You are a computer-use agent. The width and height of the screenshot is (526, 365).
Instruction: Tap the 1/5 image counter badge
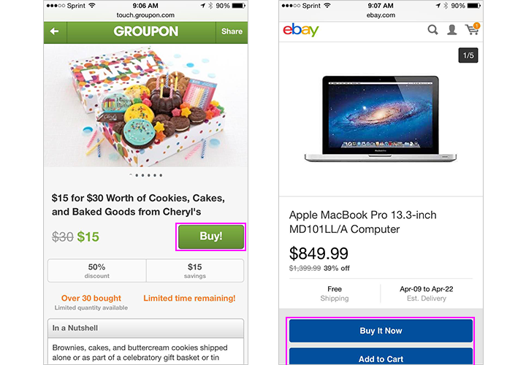[x=468, y=55]
